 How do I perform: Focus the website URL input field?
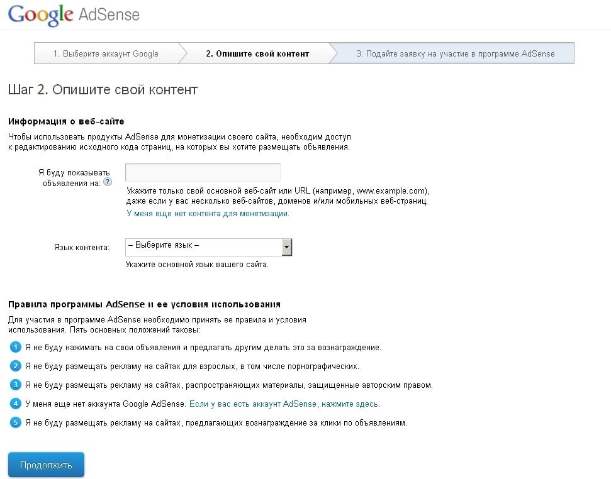(203, 172)
